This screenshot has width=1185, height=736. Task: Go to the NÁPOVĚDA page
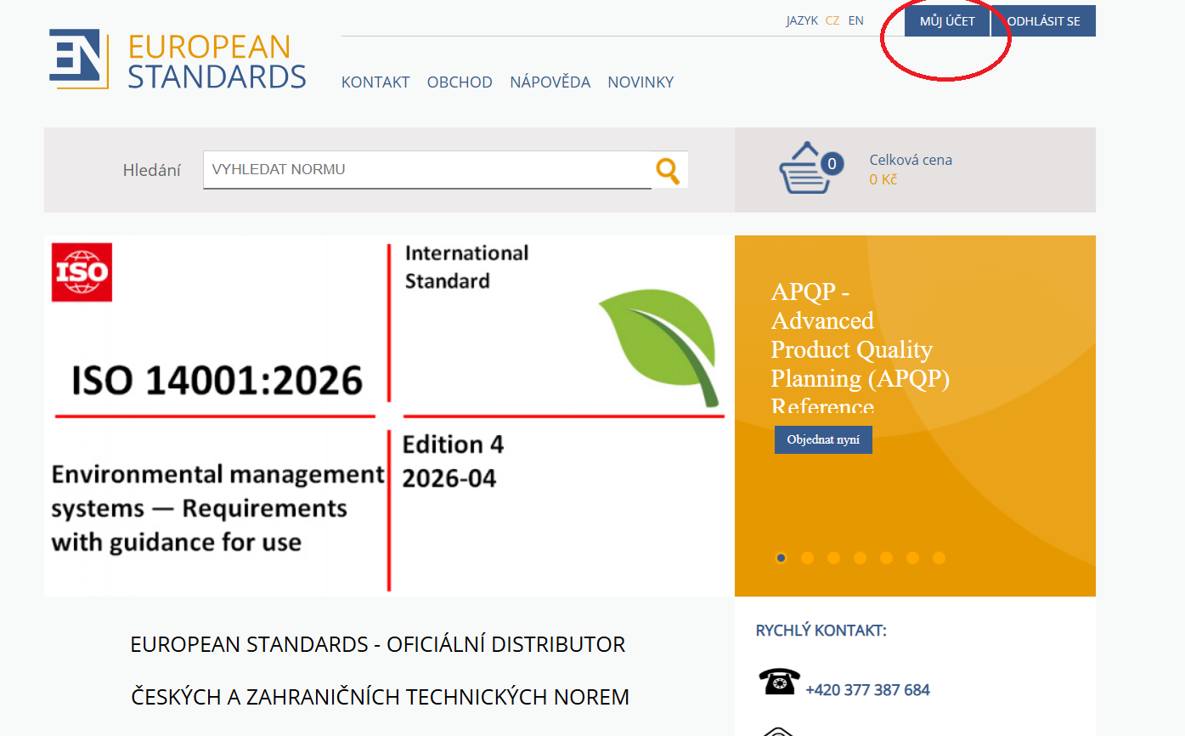(550, 82)
